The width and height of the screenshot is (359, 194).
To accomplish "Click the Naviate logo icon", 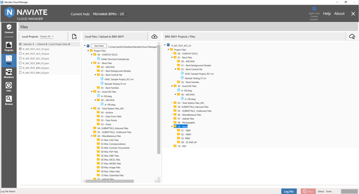I will click(9, 12).
